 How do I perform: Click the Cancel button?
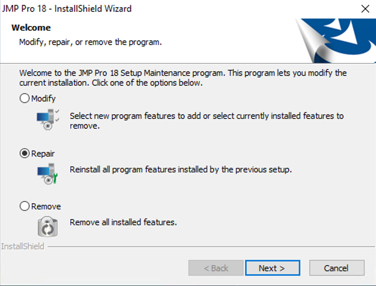[x=336, y=268]
